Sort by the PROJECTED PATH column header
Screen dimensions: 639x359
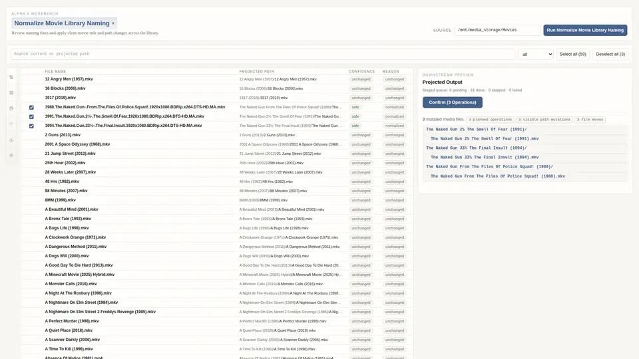[x=257, y=72]
